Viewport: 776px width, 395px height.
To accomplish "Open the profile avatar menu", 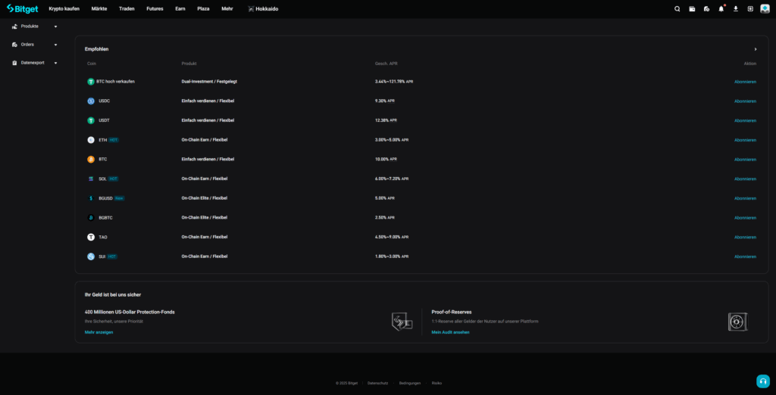I will (765, 8).
